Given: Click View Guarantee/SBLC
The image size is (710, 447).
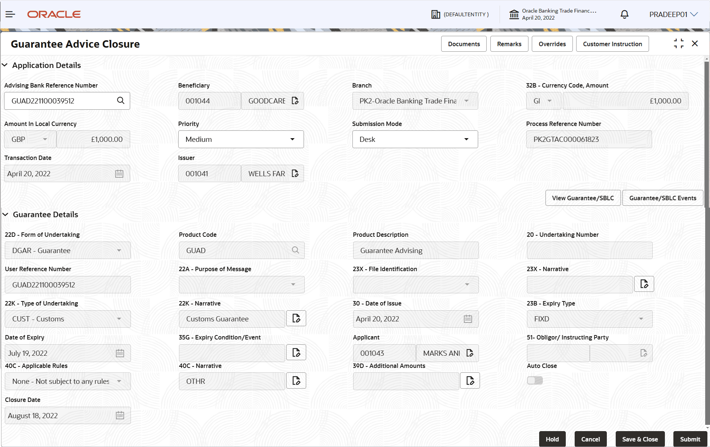Looking at the screenshot, I should point(583,198).
